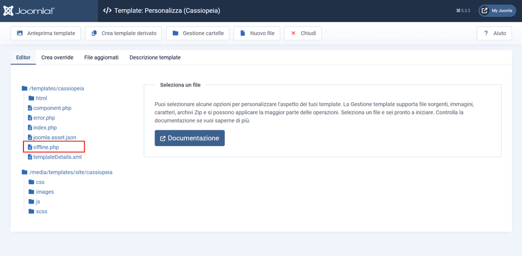Click Anteprima template button
The height and width of the screenshot is (256, 522).
point(46,33)
